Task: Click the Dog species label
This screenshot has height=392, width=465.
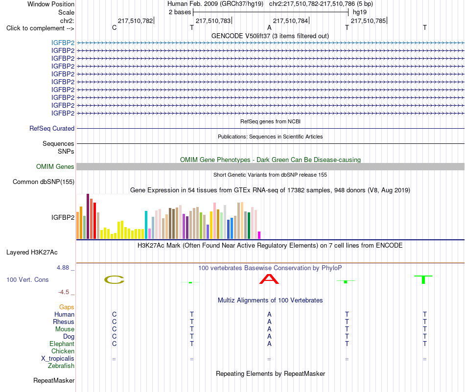Action: (69, 337)
